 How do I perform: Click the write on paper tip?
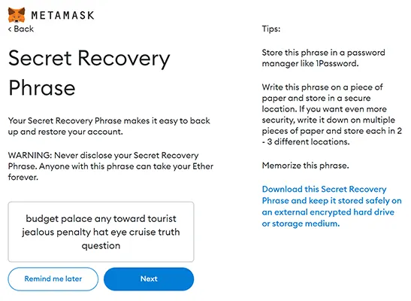pyautogui.click(x=332, y=114)
